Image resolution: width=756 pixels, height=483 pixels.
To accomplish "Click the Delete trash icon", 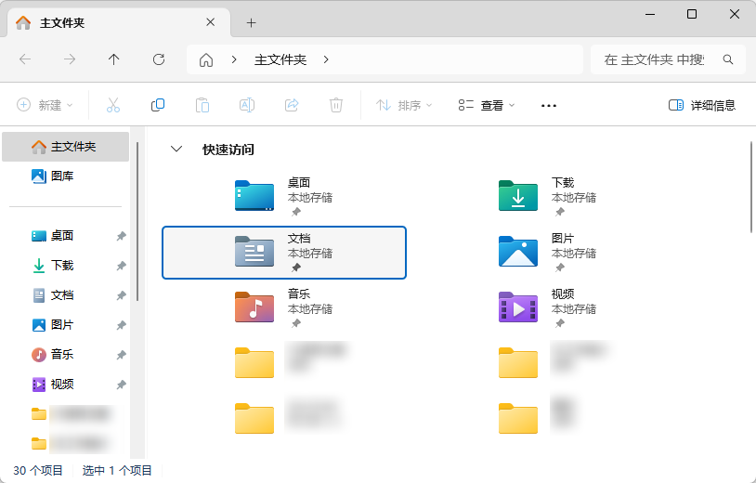I will 336,105.
